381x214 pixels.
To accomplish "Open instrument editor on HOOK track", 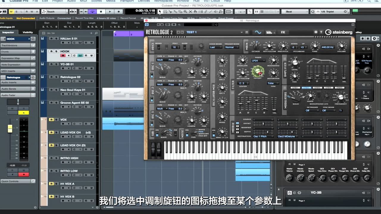I will click(80, 56).
